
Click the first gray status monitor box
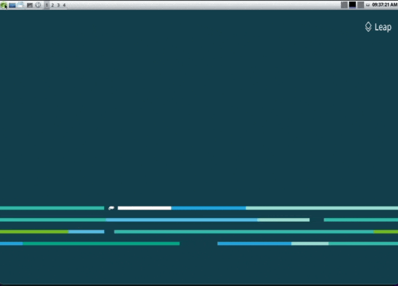tap(344, 4)
